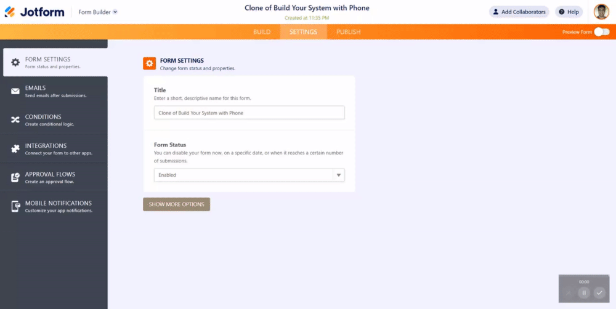The image size is (616, 309).
Task: Pause the screen recording
Action: click(584, 292)
